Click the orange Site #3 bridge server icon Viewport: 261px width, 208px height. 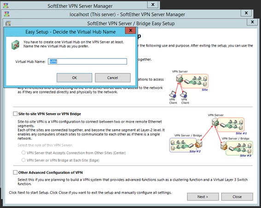pyautogui.click(x=224, y=146)
